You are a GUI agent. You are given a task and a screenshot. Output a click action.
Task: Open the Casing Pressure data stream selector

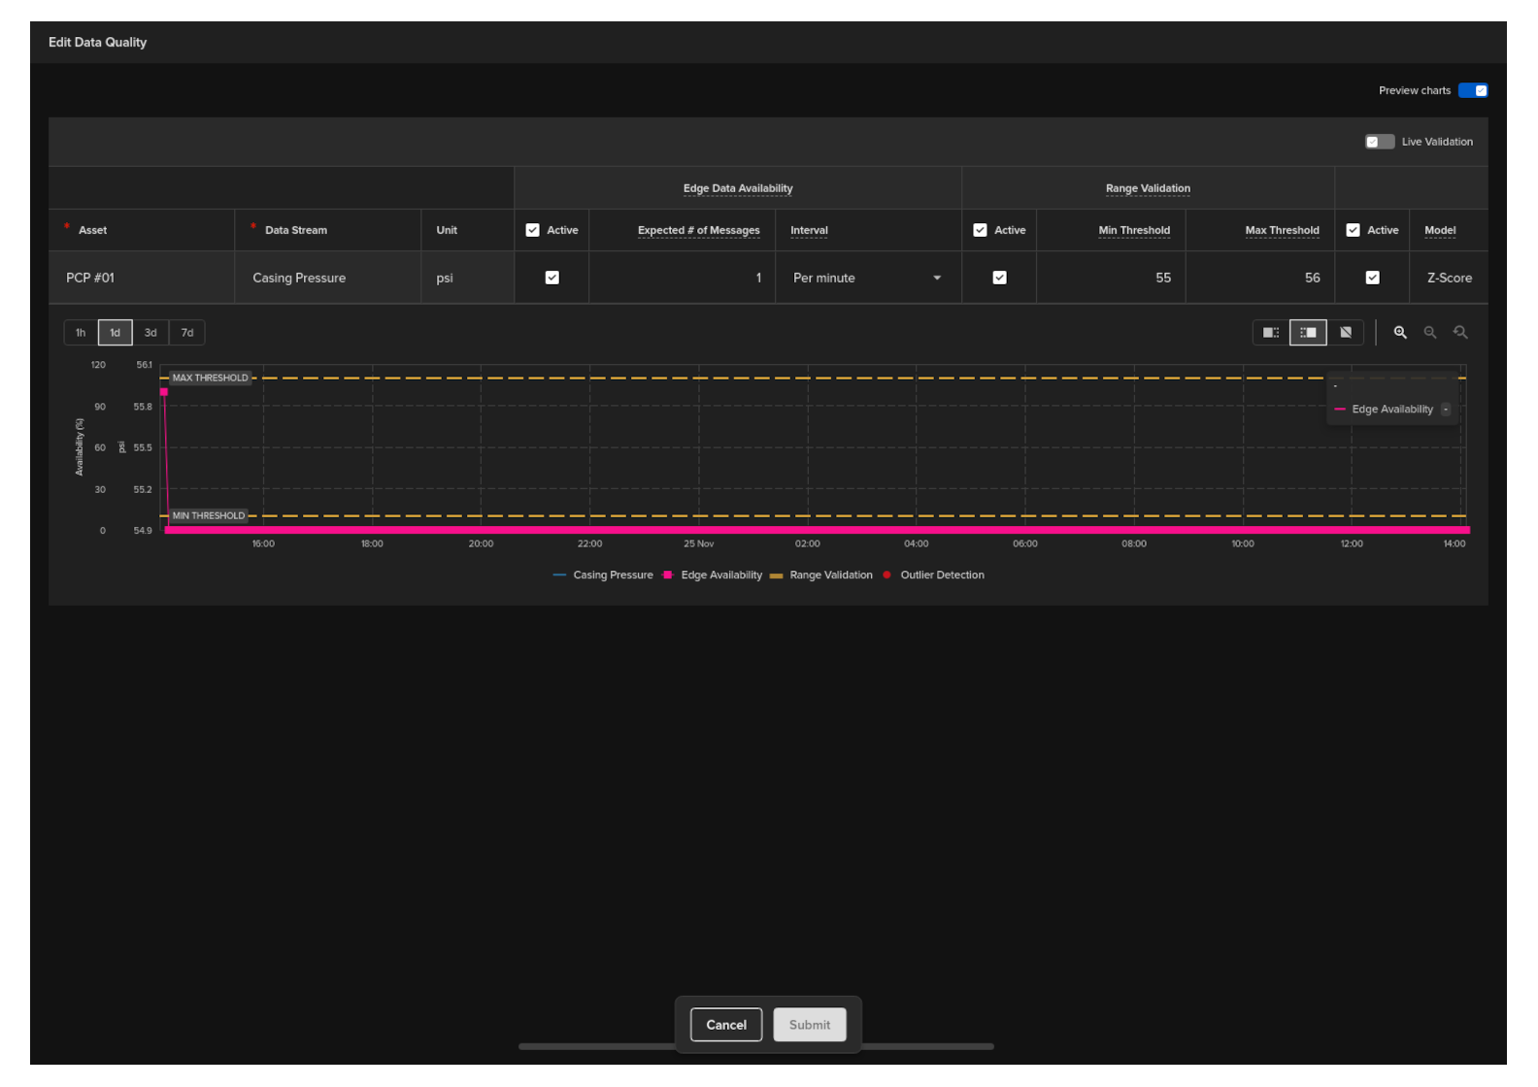[x=327, y=279]
